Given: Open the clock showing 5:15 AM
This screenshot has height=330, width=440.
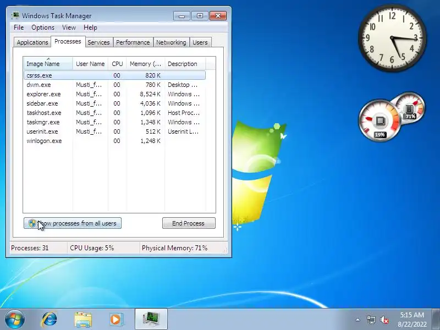Looking at the screenshot, I should point(412,320).
